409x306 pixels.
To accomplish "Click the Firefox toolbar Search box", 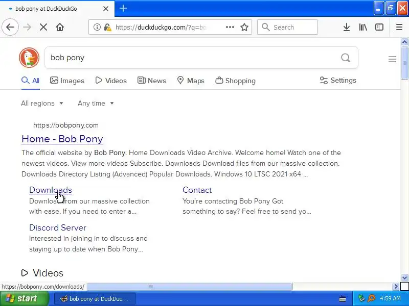I will coord(287,27).
